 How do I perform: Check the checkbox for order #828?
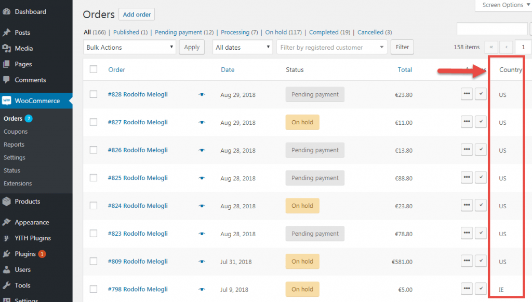[94, 94]
